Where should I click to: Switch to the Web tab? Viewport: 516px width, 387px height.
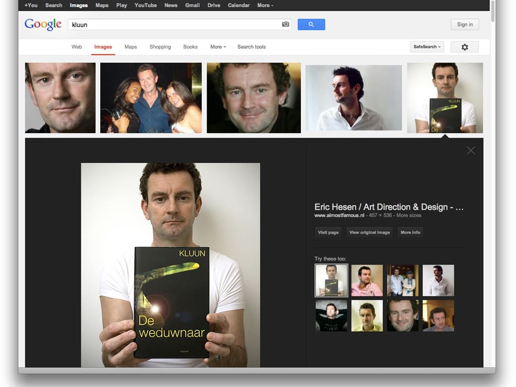pos(77,47)
